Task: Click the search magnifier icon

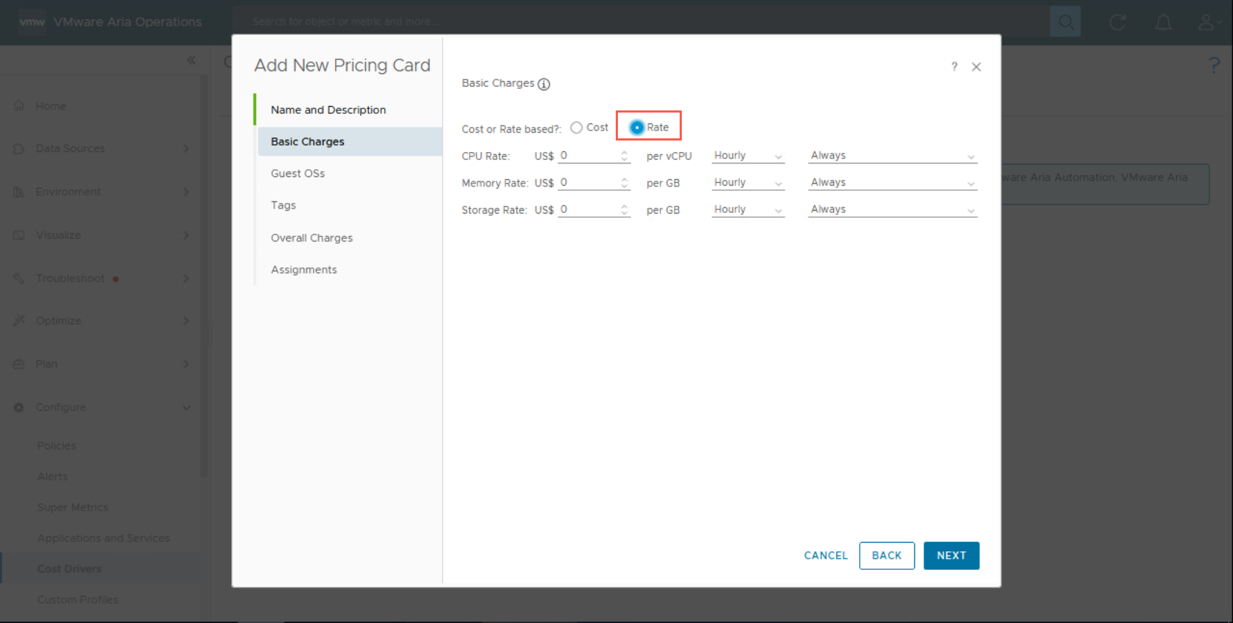Action: (1065, 22)
